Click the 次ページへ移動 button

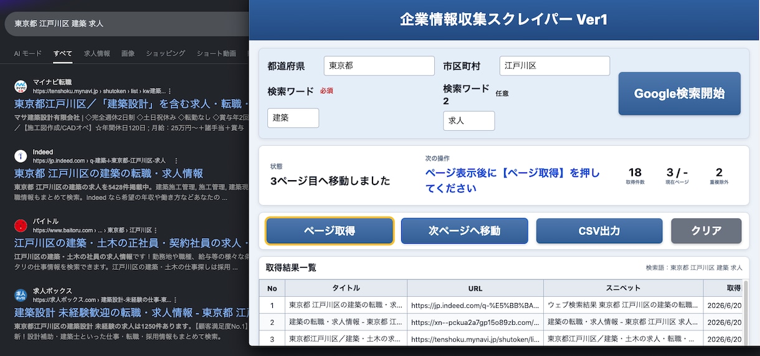[x=464, y=231]
